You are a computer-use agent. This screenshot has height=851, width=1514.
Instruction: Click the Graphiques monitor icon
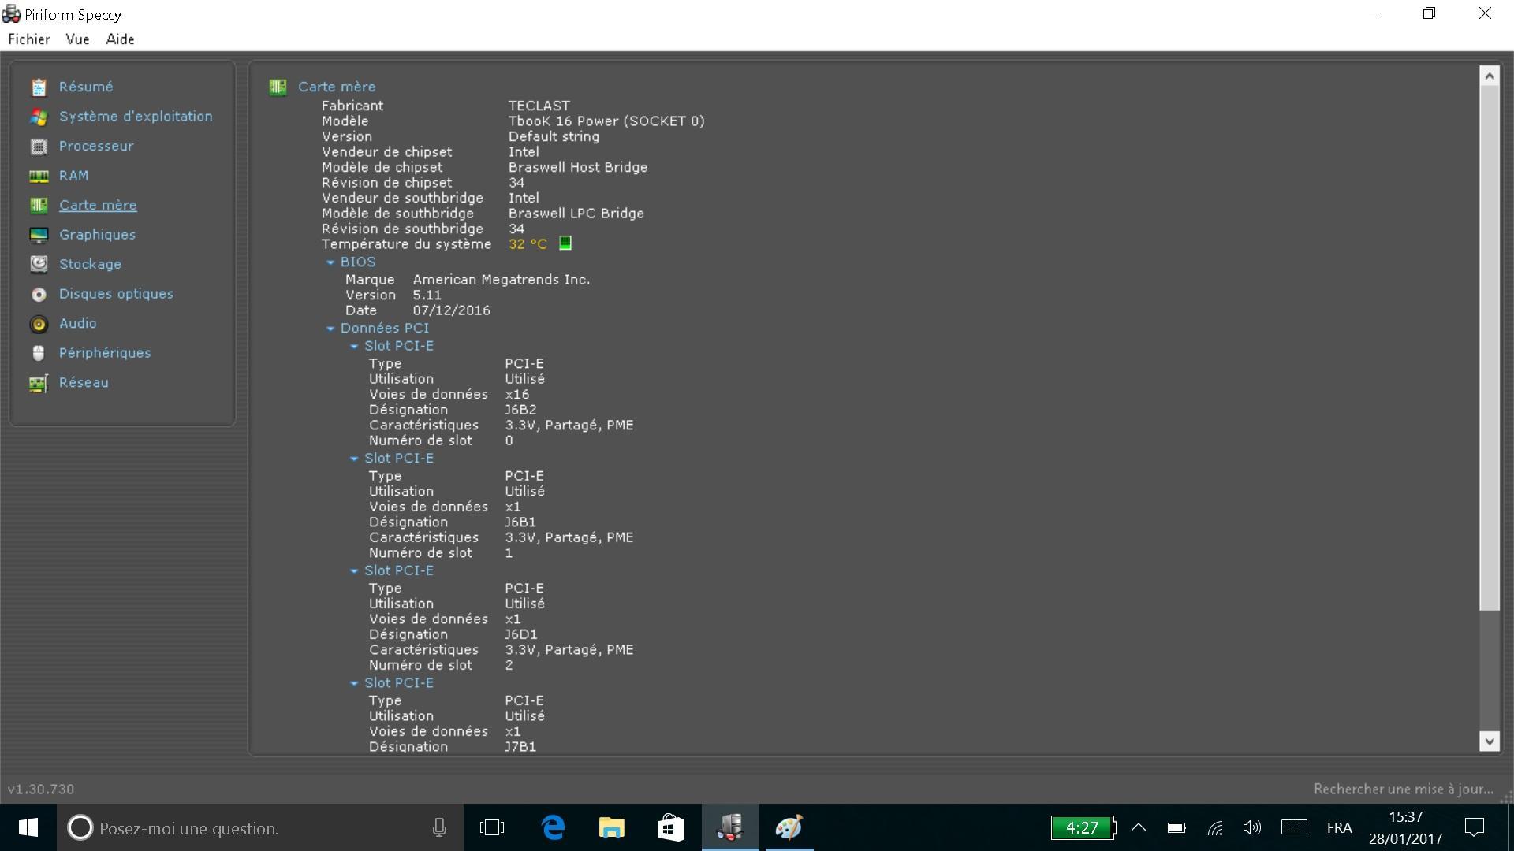click(x=39, y=236)
